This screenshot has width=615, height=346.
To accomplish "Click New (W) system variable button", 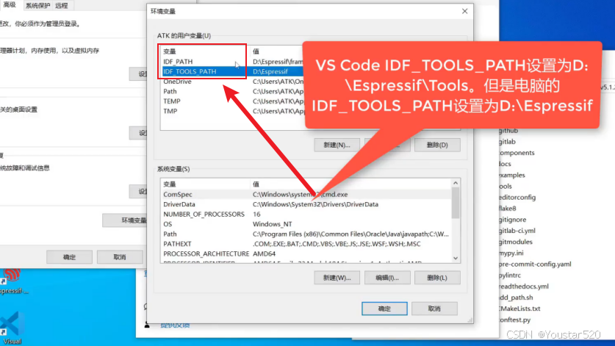I will (337, 278).
